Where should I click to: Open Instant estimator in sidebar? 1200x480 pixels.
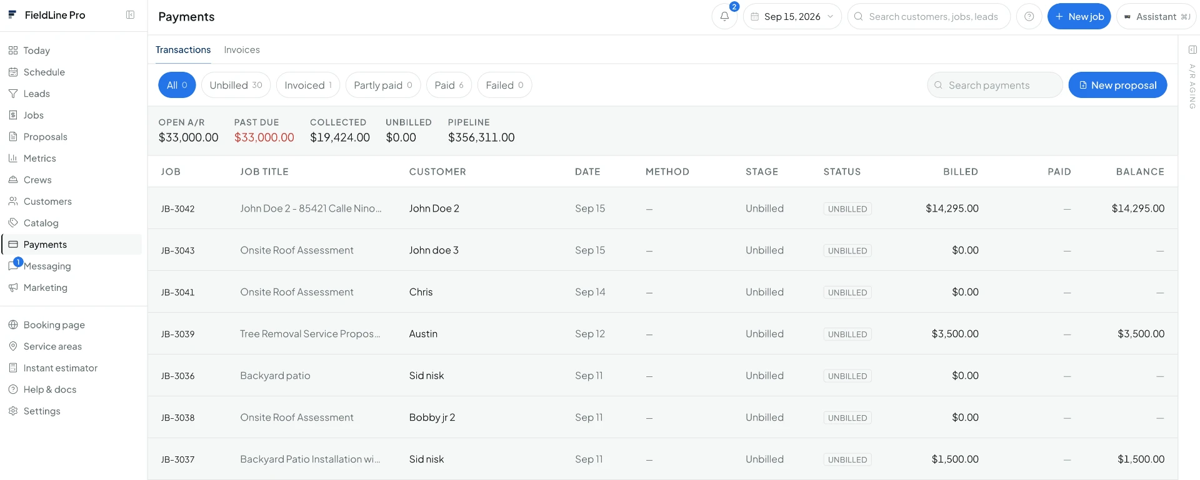pos(61,368)
